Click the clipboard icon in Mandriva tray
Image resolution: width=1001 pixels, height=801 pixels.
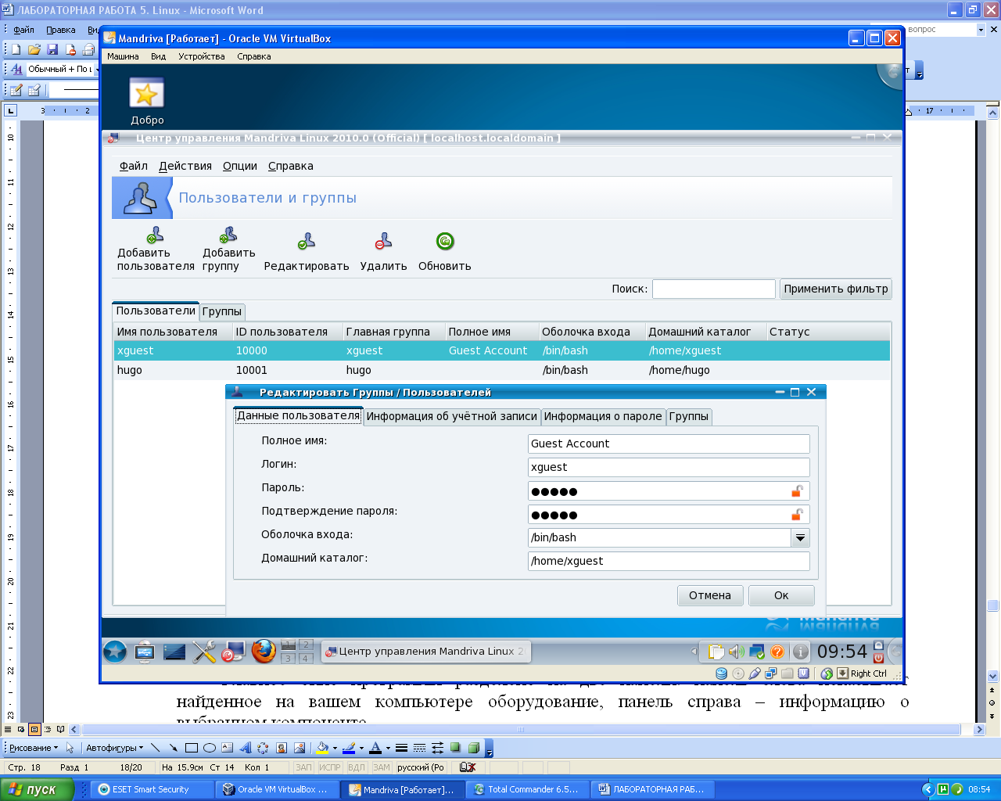pyautogui.click(x=716, y=652)
